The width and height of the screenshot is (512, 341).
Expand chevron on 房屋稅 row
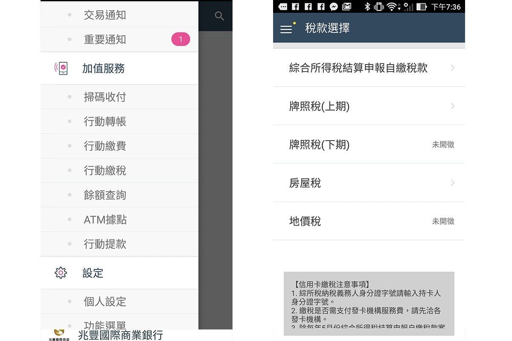(x=452, y=183)
